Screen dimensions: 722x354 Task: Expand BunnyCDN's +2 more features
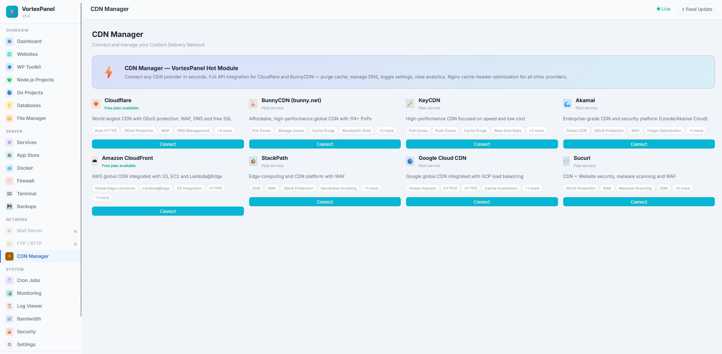pos(386,131)
